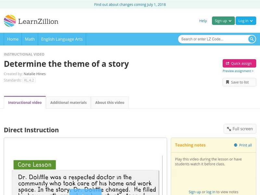Go to English Language Arts navigation item
The image size is (260, 195).
pos(63,39)
